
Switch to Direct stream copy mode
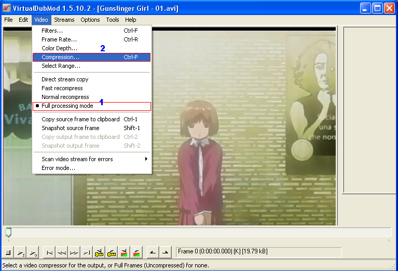pos(92,79)
